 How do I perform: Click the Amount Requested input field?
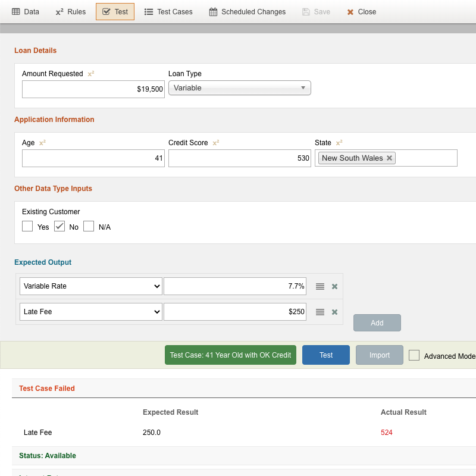click(x=93, y=89)
